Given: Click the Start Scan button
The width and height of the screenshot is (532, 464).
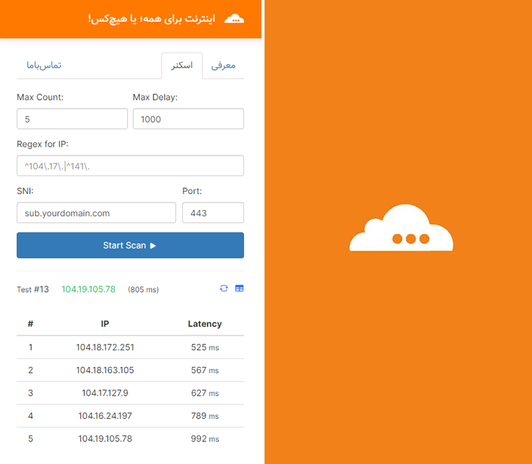Looking at the screenshot, I should click(x=130, y=245).
